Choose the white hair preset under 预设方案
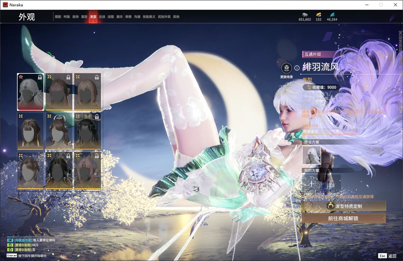 click(x=312, y=155)
